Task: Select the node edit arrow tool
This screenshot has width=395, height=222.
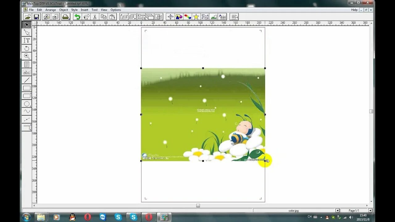Action: [27, 33]
